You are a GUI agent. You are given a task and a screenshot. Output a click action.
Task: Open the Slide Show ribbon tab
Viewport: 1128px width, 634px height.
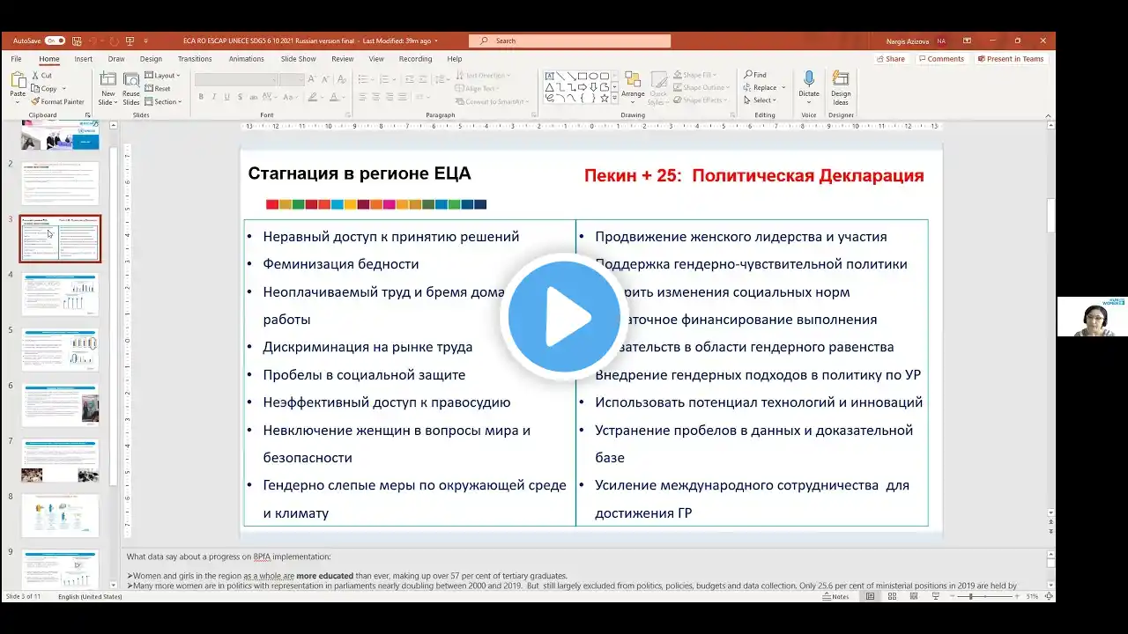point(298,59)
